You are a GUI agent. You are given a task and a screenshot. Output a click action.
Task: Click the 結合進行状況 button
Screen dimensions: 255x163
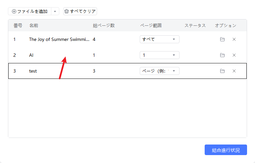[226, 150]
